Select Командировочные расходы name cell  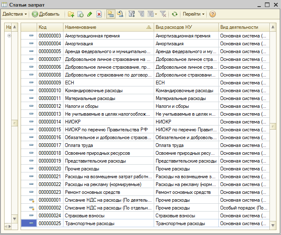(x=108, y=91)
